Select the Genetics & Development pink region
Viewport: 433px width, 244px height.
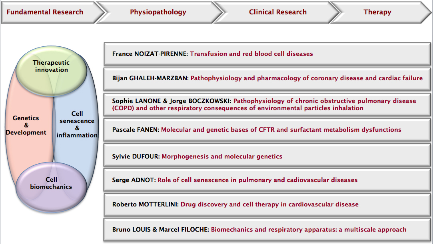[x=26, y=125]
